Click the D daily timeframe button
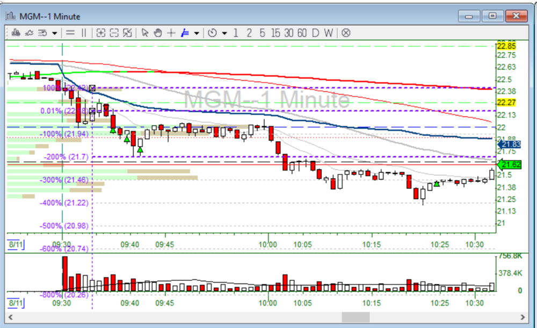 click(315, 33)
